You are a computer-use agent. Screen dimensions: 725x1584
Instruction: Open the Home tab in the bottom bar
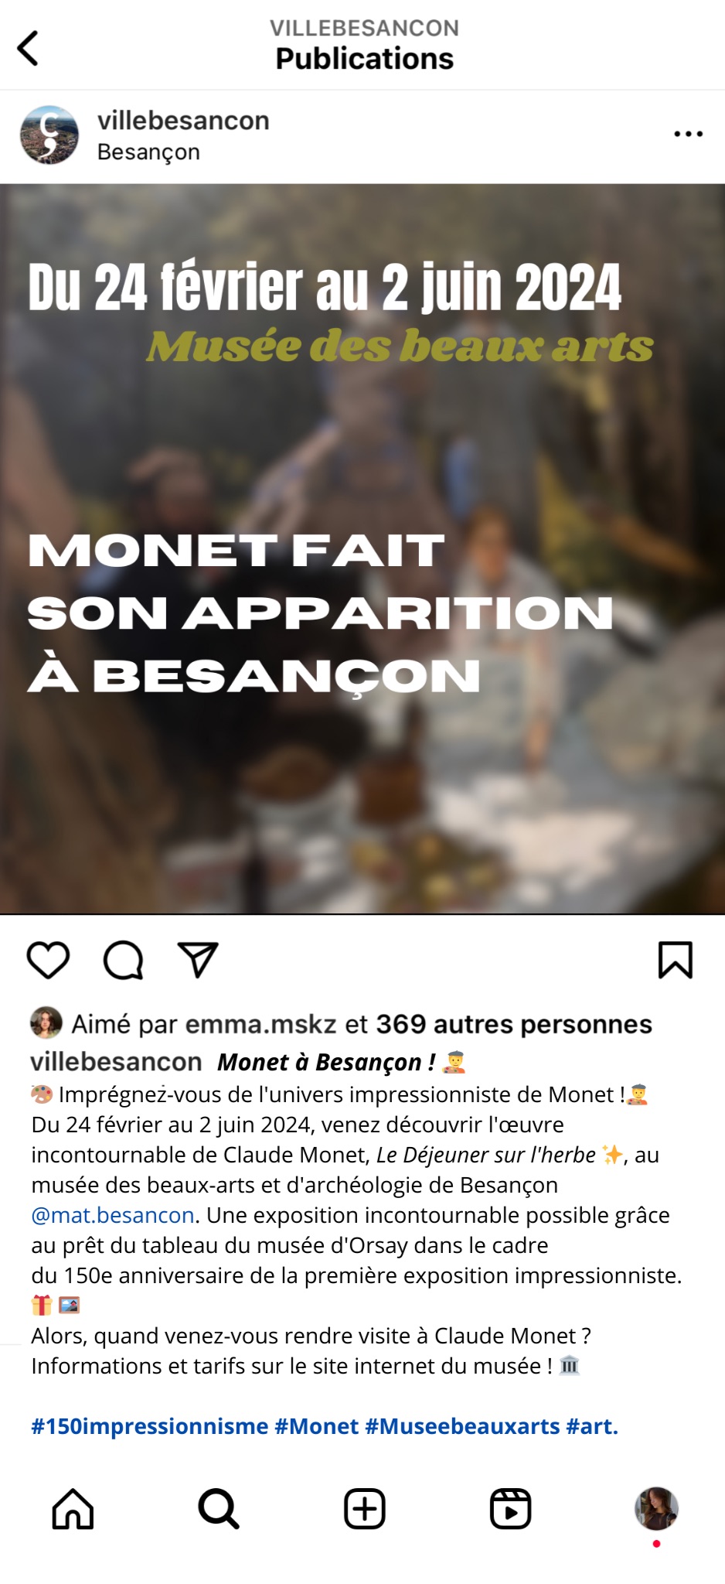pos(73,1508)
